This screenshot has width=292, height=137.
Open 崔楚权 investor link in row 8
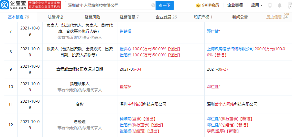(125, 55)
